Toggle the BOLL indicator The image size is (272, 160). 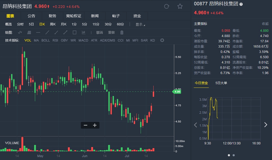click(45, 40)
